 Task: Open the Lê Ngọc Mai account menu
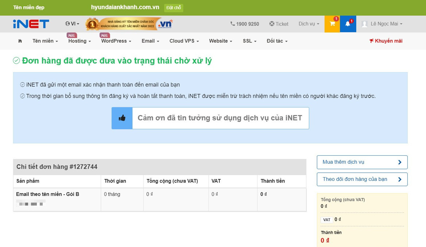pos(382,24)
